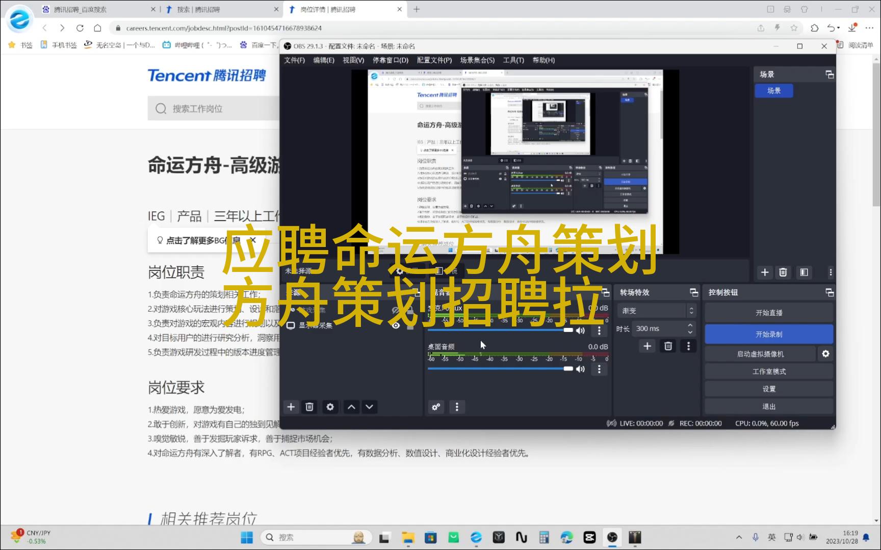Toggle visibility of display capture source
The image size is (881, 550).
(x=396, y=325)
